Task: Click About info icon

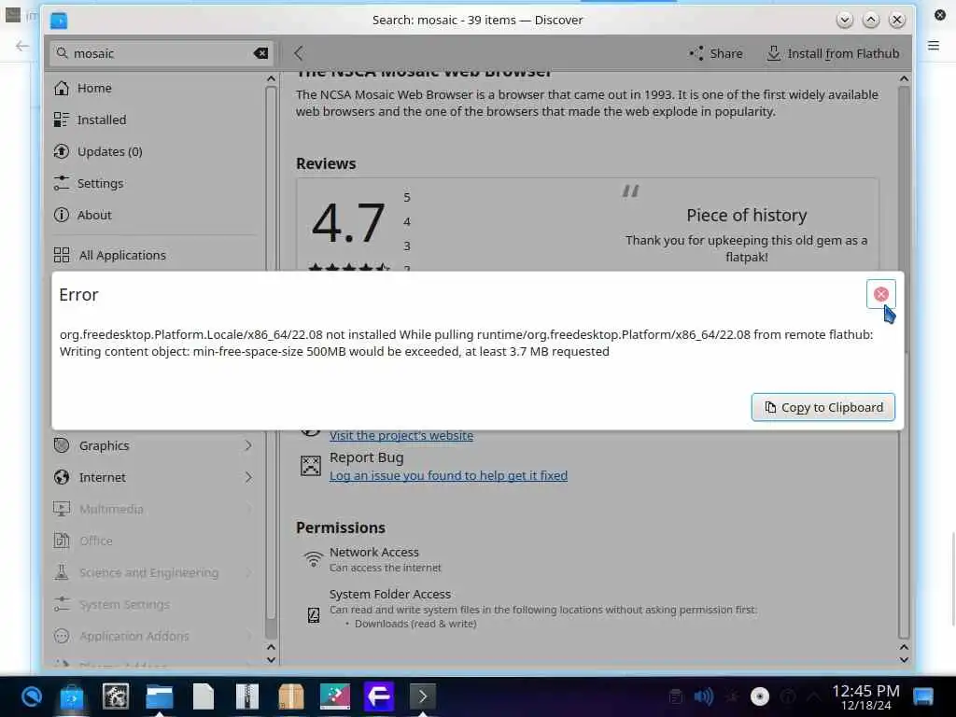Action: tap(62, 215)
